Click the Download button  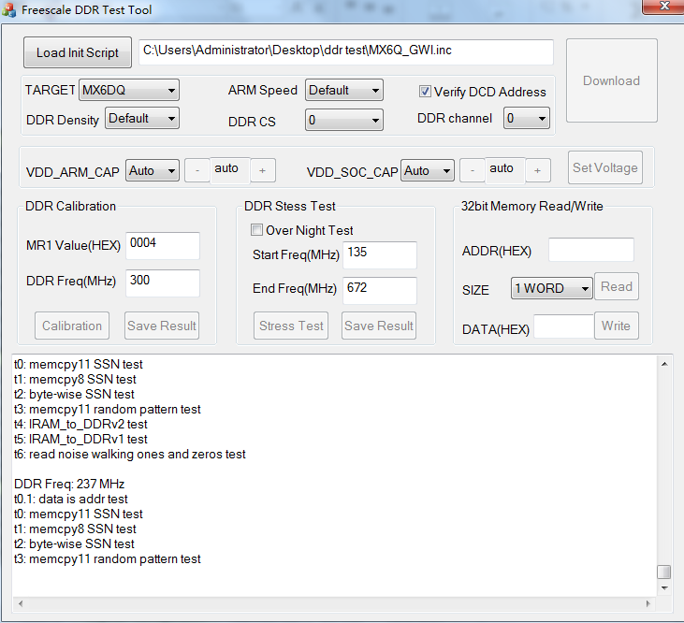click(x=612, y=80)
